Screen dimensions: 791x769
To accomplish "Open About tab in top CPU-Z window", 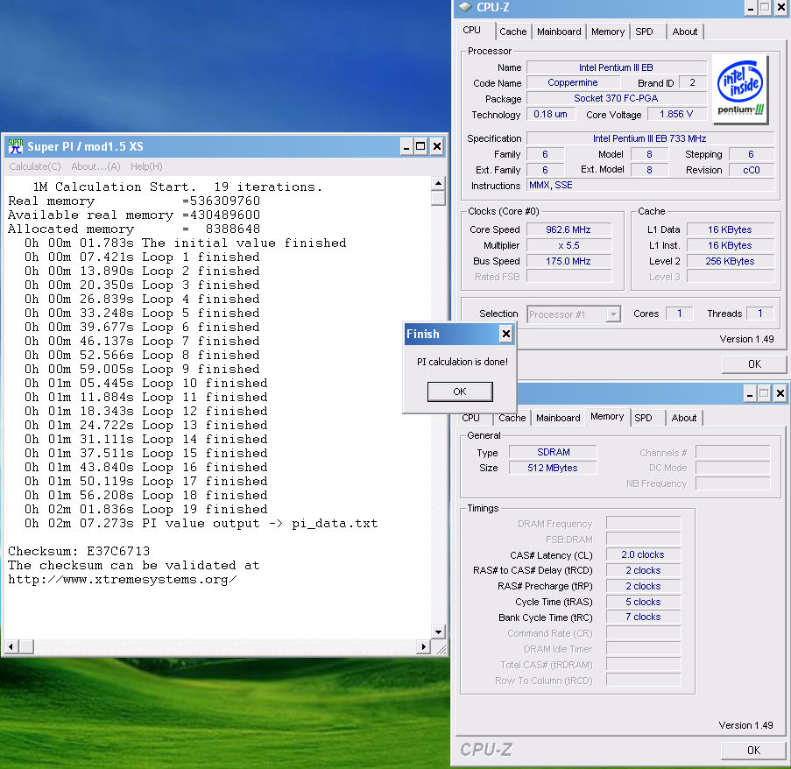I will click(x=684, y=32).
